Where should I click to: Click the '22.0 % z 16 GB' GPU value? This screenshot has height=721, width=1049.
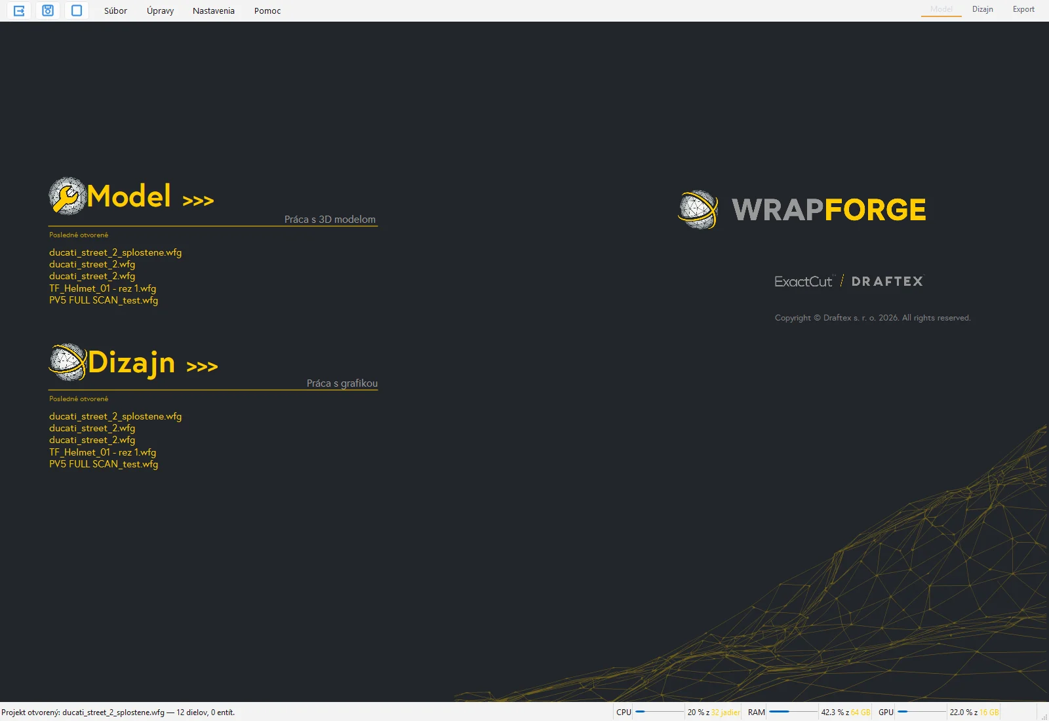pyautogui.click(x=974, y=712)
